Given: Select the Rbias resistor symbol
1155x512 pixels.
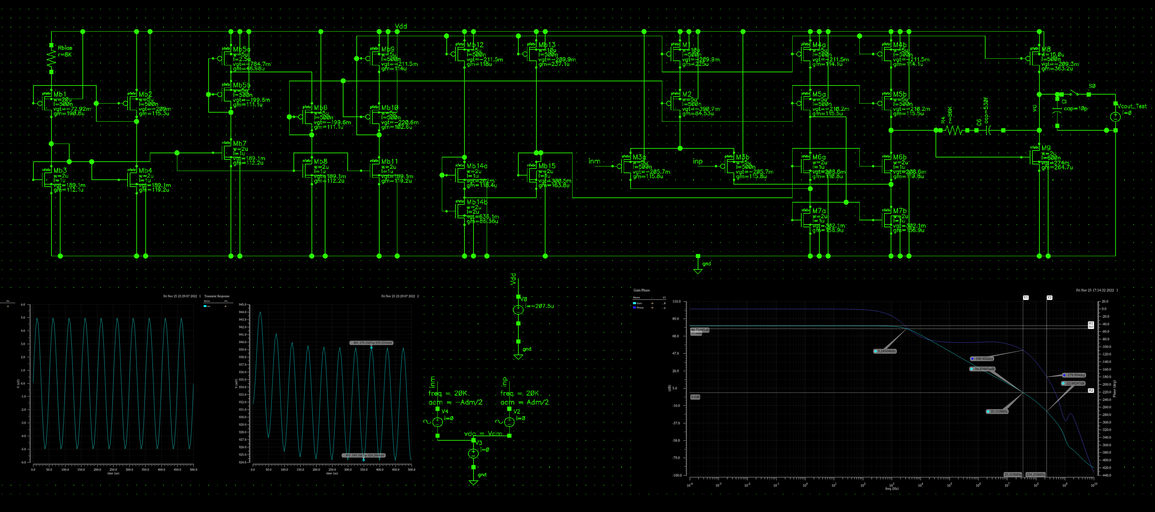Looking at the screenshot, I should pyautogui.click(x=51, y=59).
